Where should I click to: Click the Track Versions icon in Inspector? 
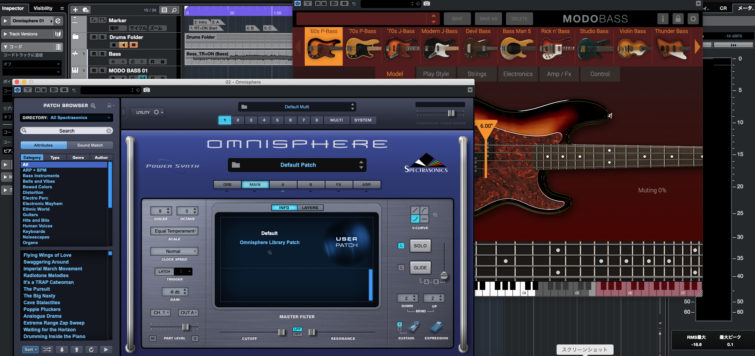point(58,34)
